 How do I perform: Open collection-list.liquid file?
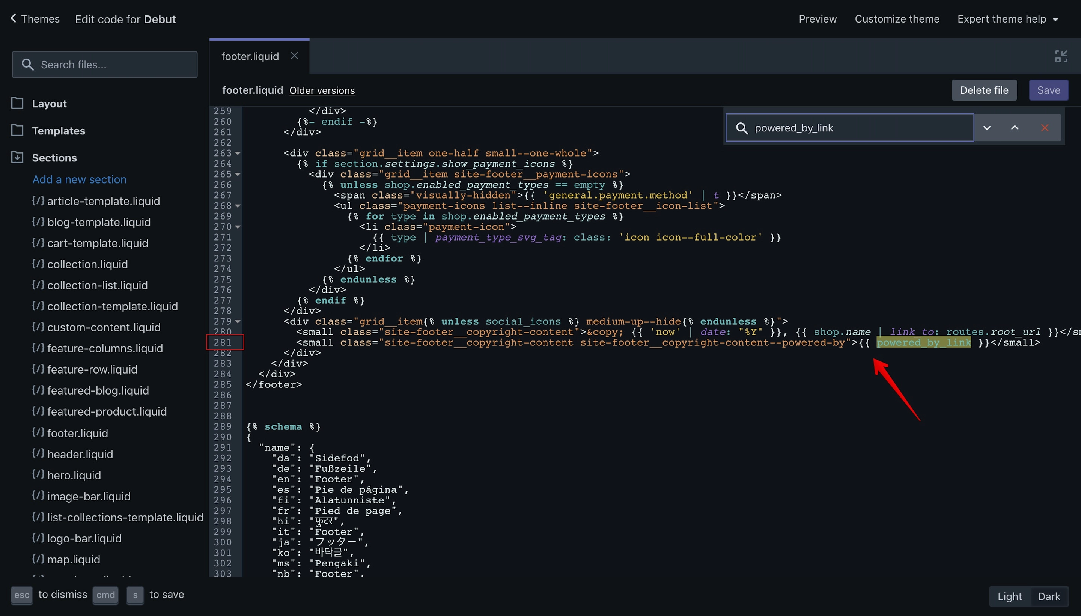coord(98,285)
